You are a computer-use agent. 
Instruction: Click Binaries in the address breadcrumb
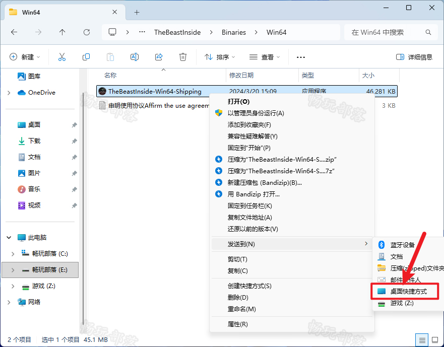click(234, 32)
